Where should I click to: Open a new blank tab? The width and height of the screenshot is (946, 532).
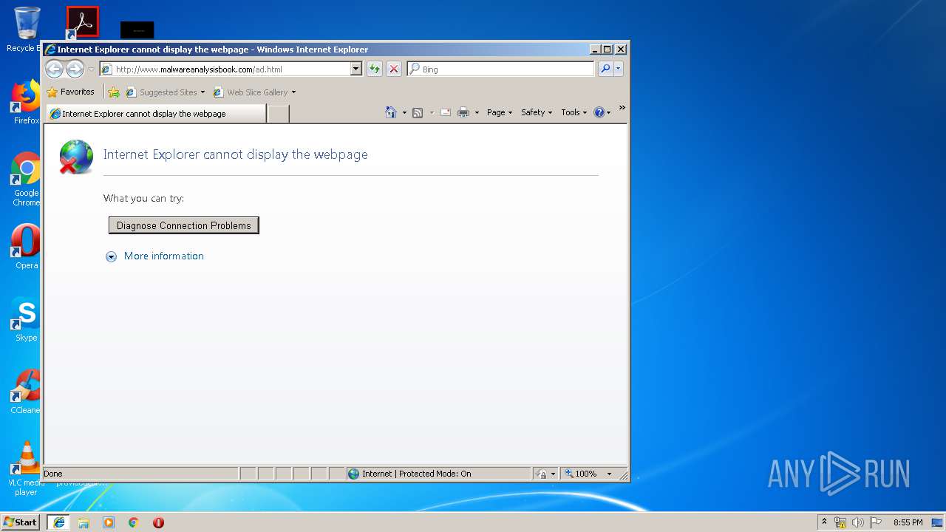click(x=278, y=114)
